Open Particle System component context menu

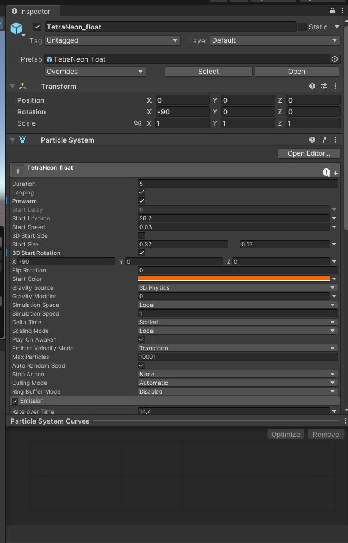335,140
